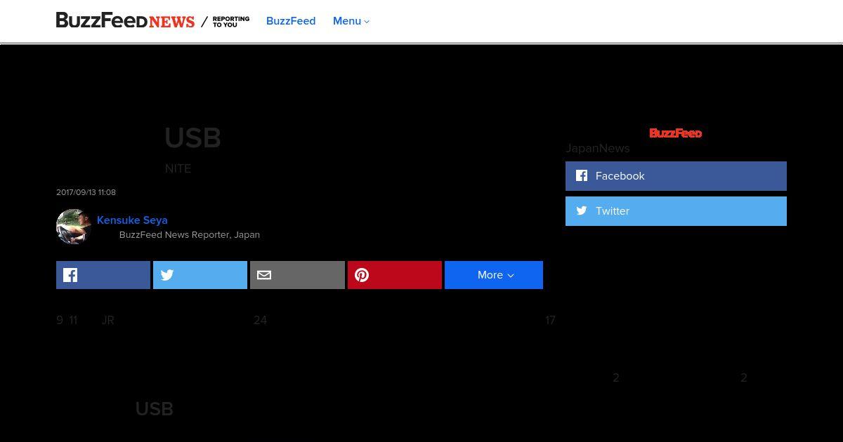The image size is (843, 442).
Task: Click 'BuzzFeed News Reporter, Japan' text
Action: tap(190, 234)
